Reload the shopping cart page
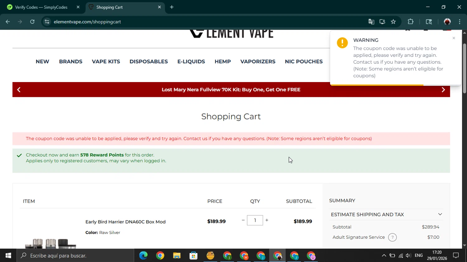This screenshot has width=467, height=262. pyautogui.click(x=32, y=22)
